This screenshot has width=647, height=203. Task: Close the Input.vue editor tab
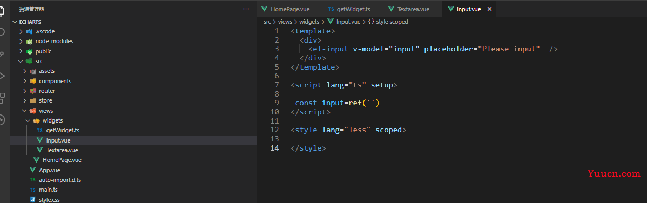pyautogui.click(x=489, y=9)
